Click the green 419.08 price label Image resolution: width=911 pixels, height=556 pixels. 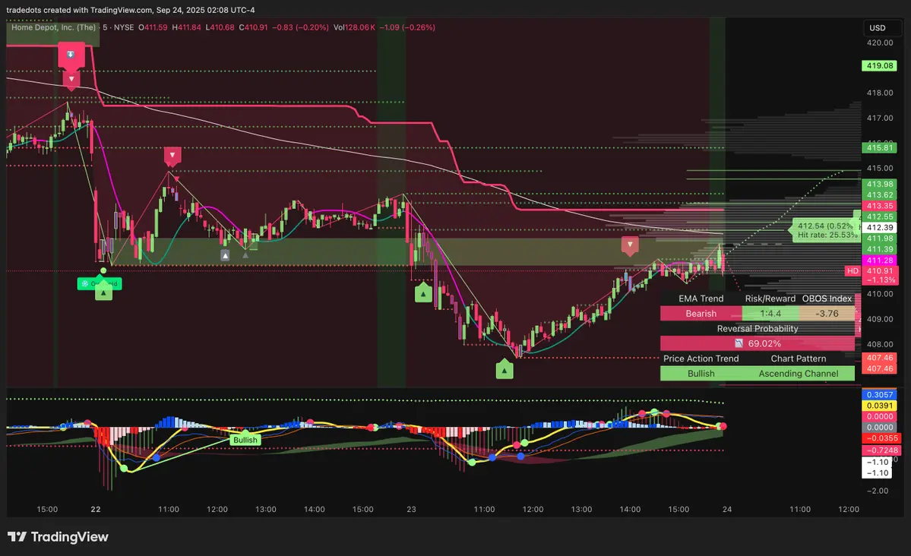coord(880,65)
